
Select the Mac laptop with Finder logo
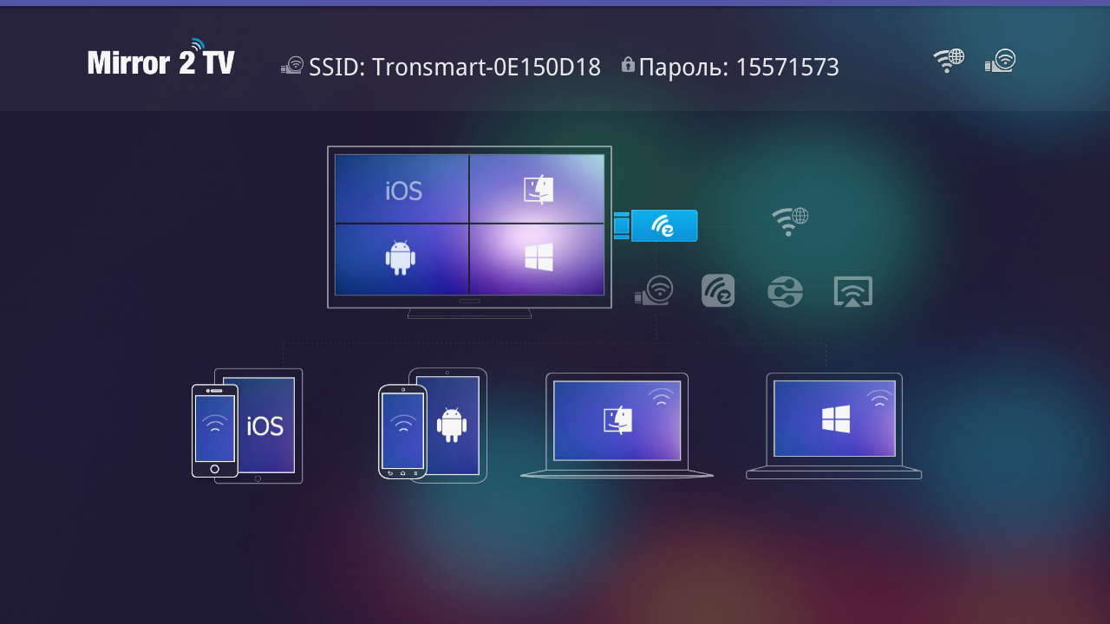coord(617,426)
